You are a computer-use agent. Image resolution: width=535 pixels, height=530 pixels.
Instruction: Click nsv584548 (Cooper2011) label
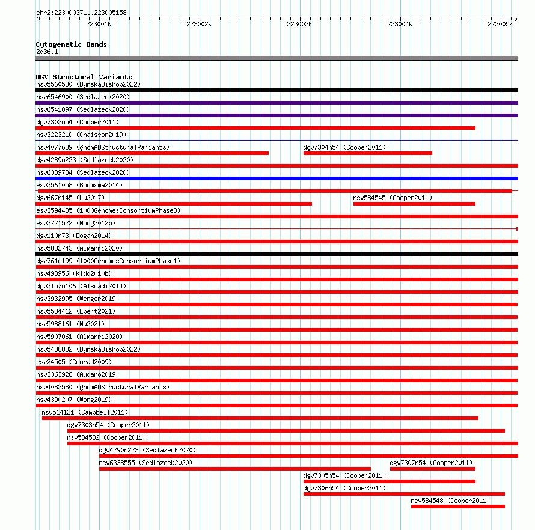[450, 501]
